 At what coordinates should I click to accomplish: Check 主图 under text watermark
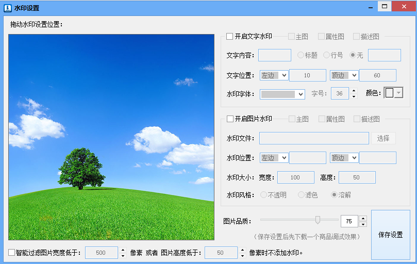[291, 37]
